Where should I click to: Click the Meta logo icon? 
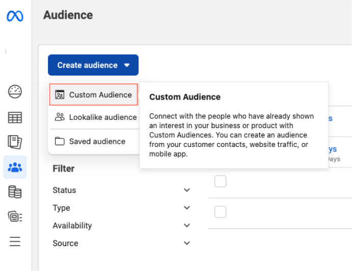(15, 16)
